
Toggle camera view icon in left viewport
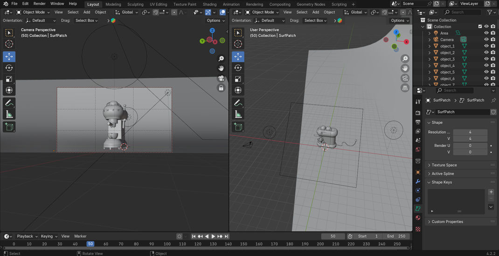[x=221, y=78]
